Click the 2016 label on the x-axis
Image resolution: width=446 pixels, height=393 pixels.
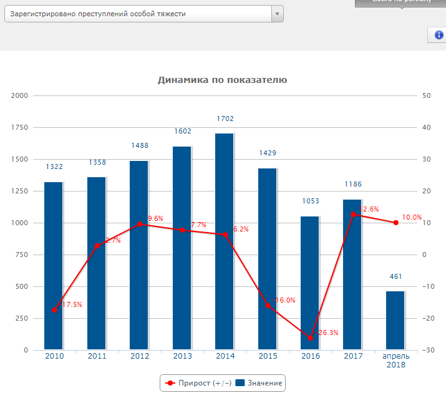coord(310,356)
